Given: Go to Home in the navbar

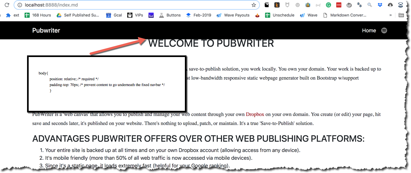Looking at the screenshot, I should 369,31.
